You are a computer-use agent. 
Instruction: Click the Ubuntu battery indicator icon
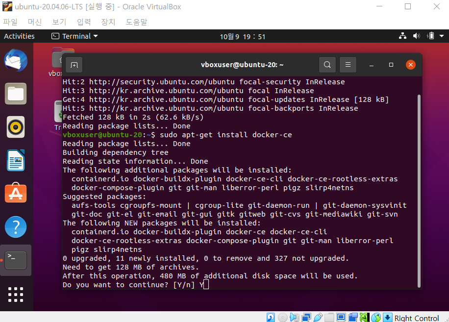click(x=430, y=36)
